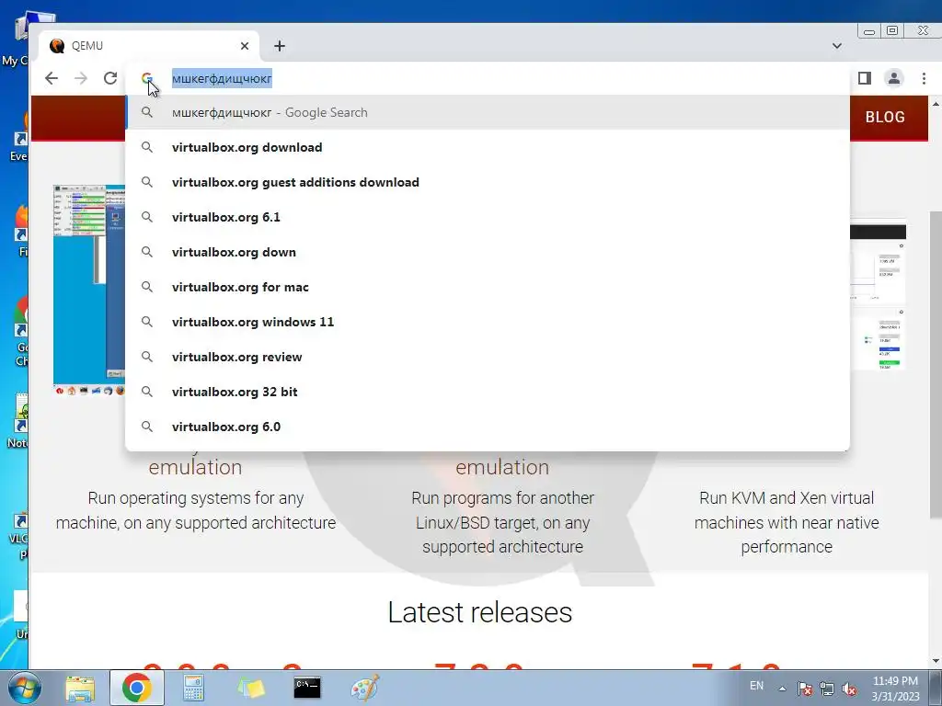Screen dimensions: 942x706
Task: Click the magnifier icon beside 'virtualbox.org review'
Action: 147,357
